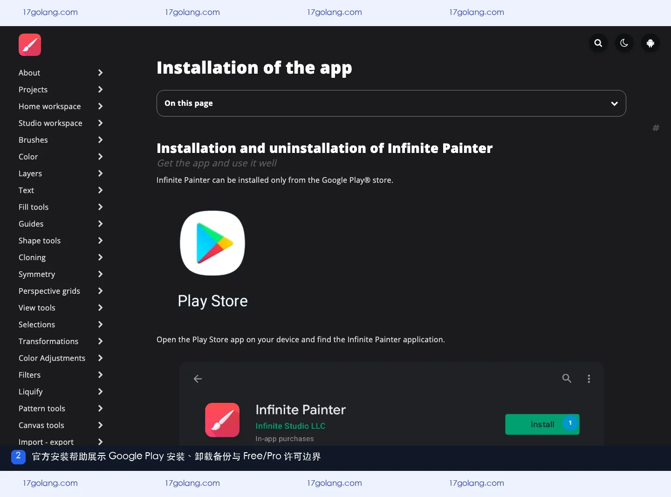The image size is (671, 497).
Task: Expand the Cloning section chevron
Action: point(100,257)
